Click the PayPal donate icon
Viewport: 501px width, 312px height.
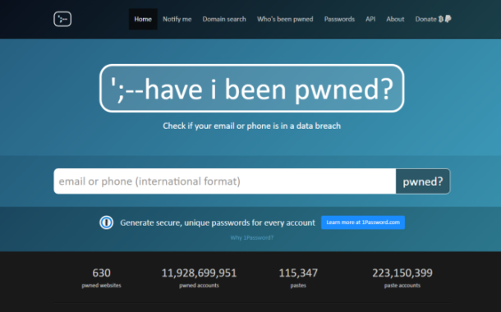coord(448,19)
